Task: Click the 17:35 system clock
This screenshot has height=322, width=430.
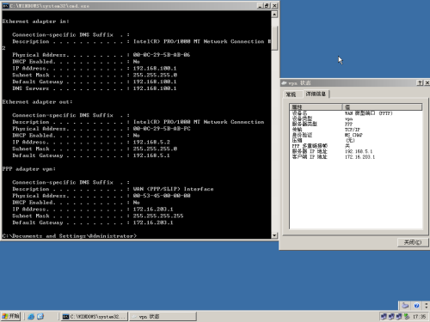Action: pos(419,317)
